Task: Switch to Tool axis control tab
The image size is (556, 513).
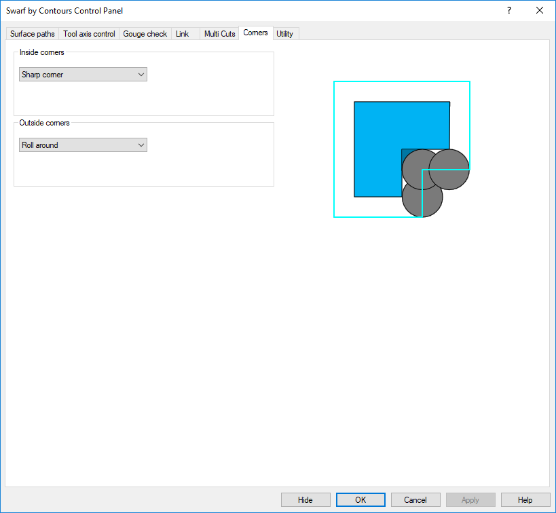Action: [x=89, y=34]
